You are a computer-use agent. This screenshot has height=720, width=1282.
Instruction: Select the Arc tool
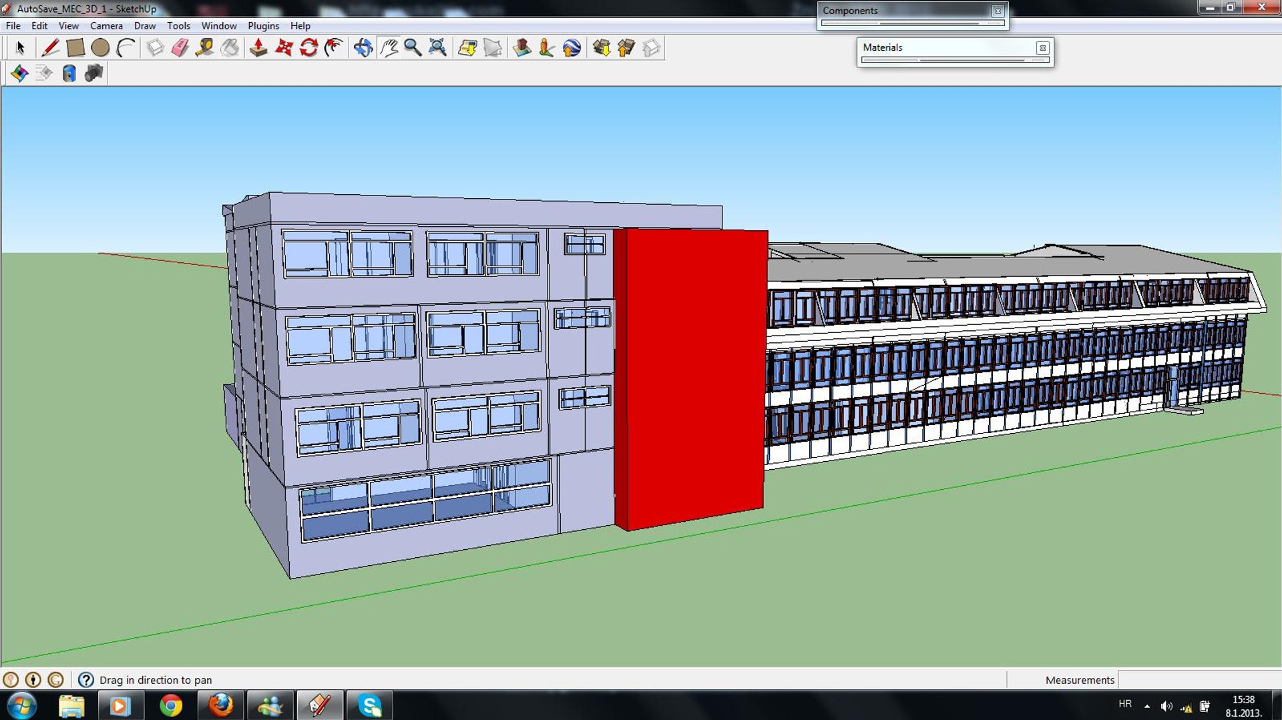tap(126, 48)
